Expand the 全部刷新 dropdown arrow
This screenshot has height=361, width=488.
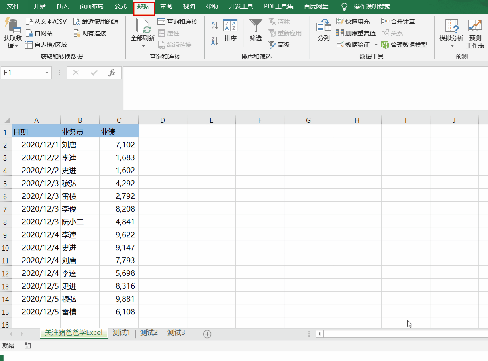tap(143, 46)
